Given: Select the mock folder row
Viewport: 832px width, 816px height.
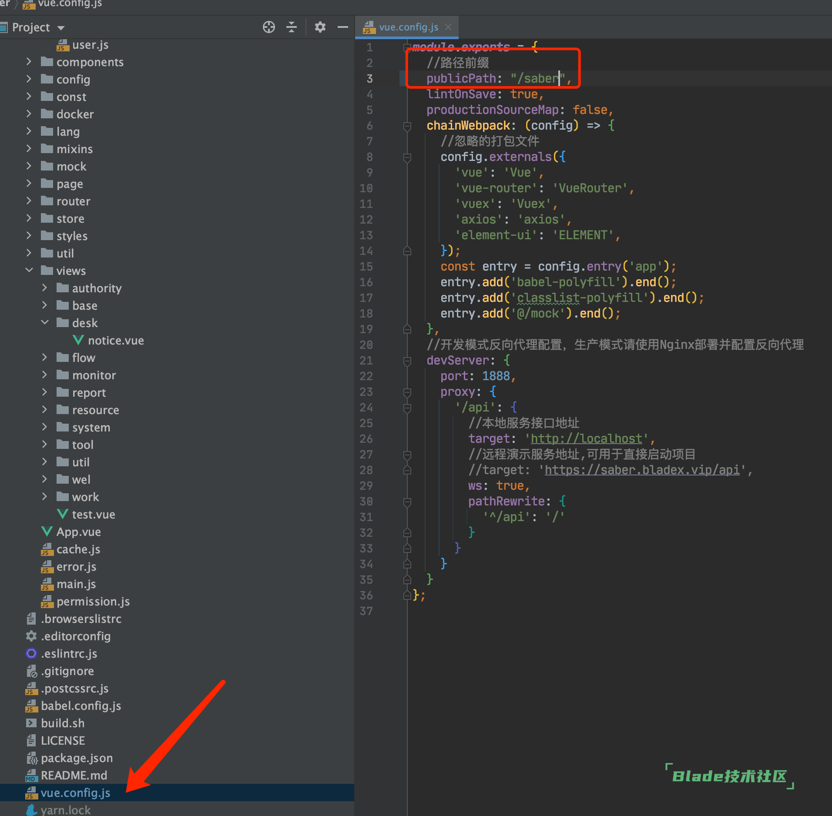Looking at the screenshot, I should point(177,166).
